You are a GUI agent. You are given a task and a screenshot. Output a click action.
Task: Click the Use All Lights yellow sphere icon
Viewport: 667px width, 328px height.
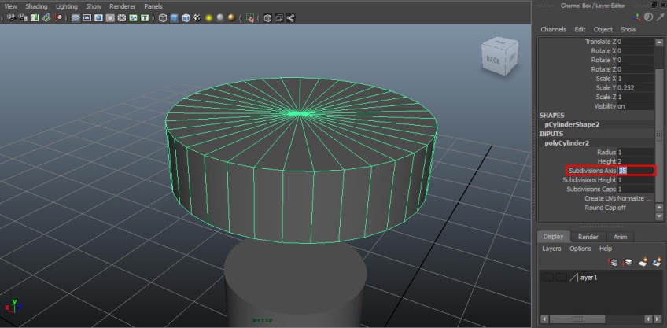[x=209, y=18]
